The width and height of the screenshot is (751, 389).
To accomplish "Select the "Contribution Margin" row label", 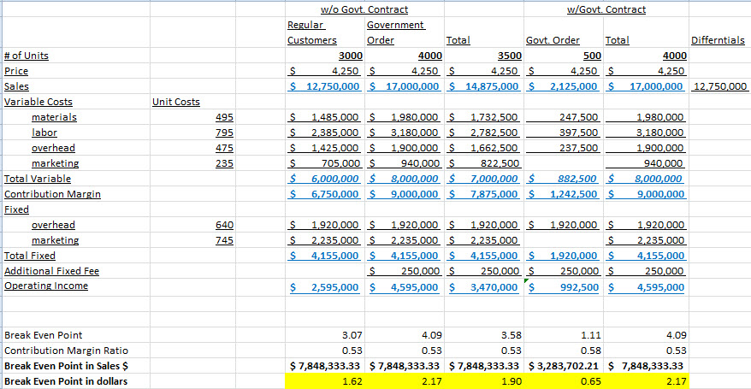I will pyautogui.click(x=52, y=195).
